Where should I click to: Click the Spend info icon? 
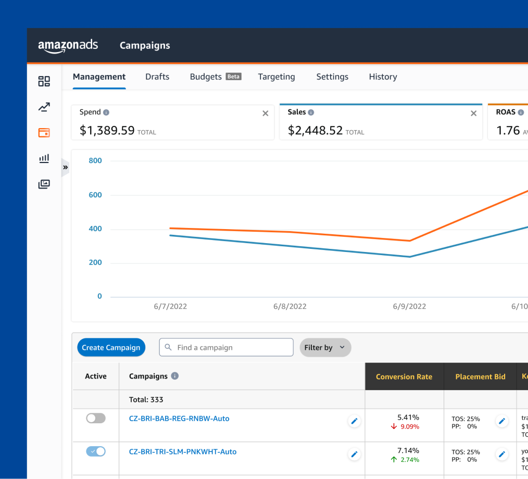click(x=106, y=112)
